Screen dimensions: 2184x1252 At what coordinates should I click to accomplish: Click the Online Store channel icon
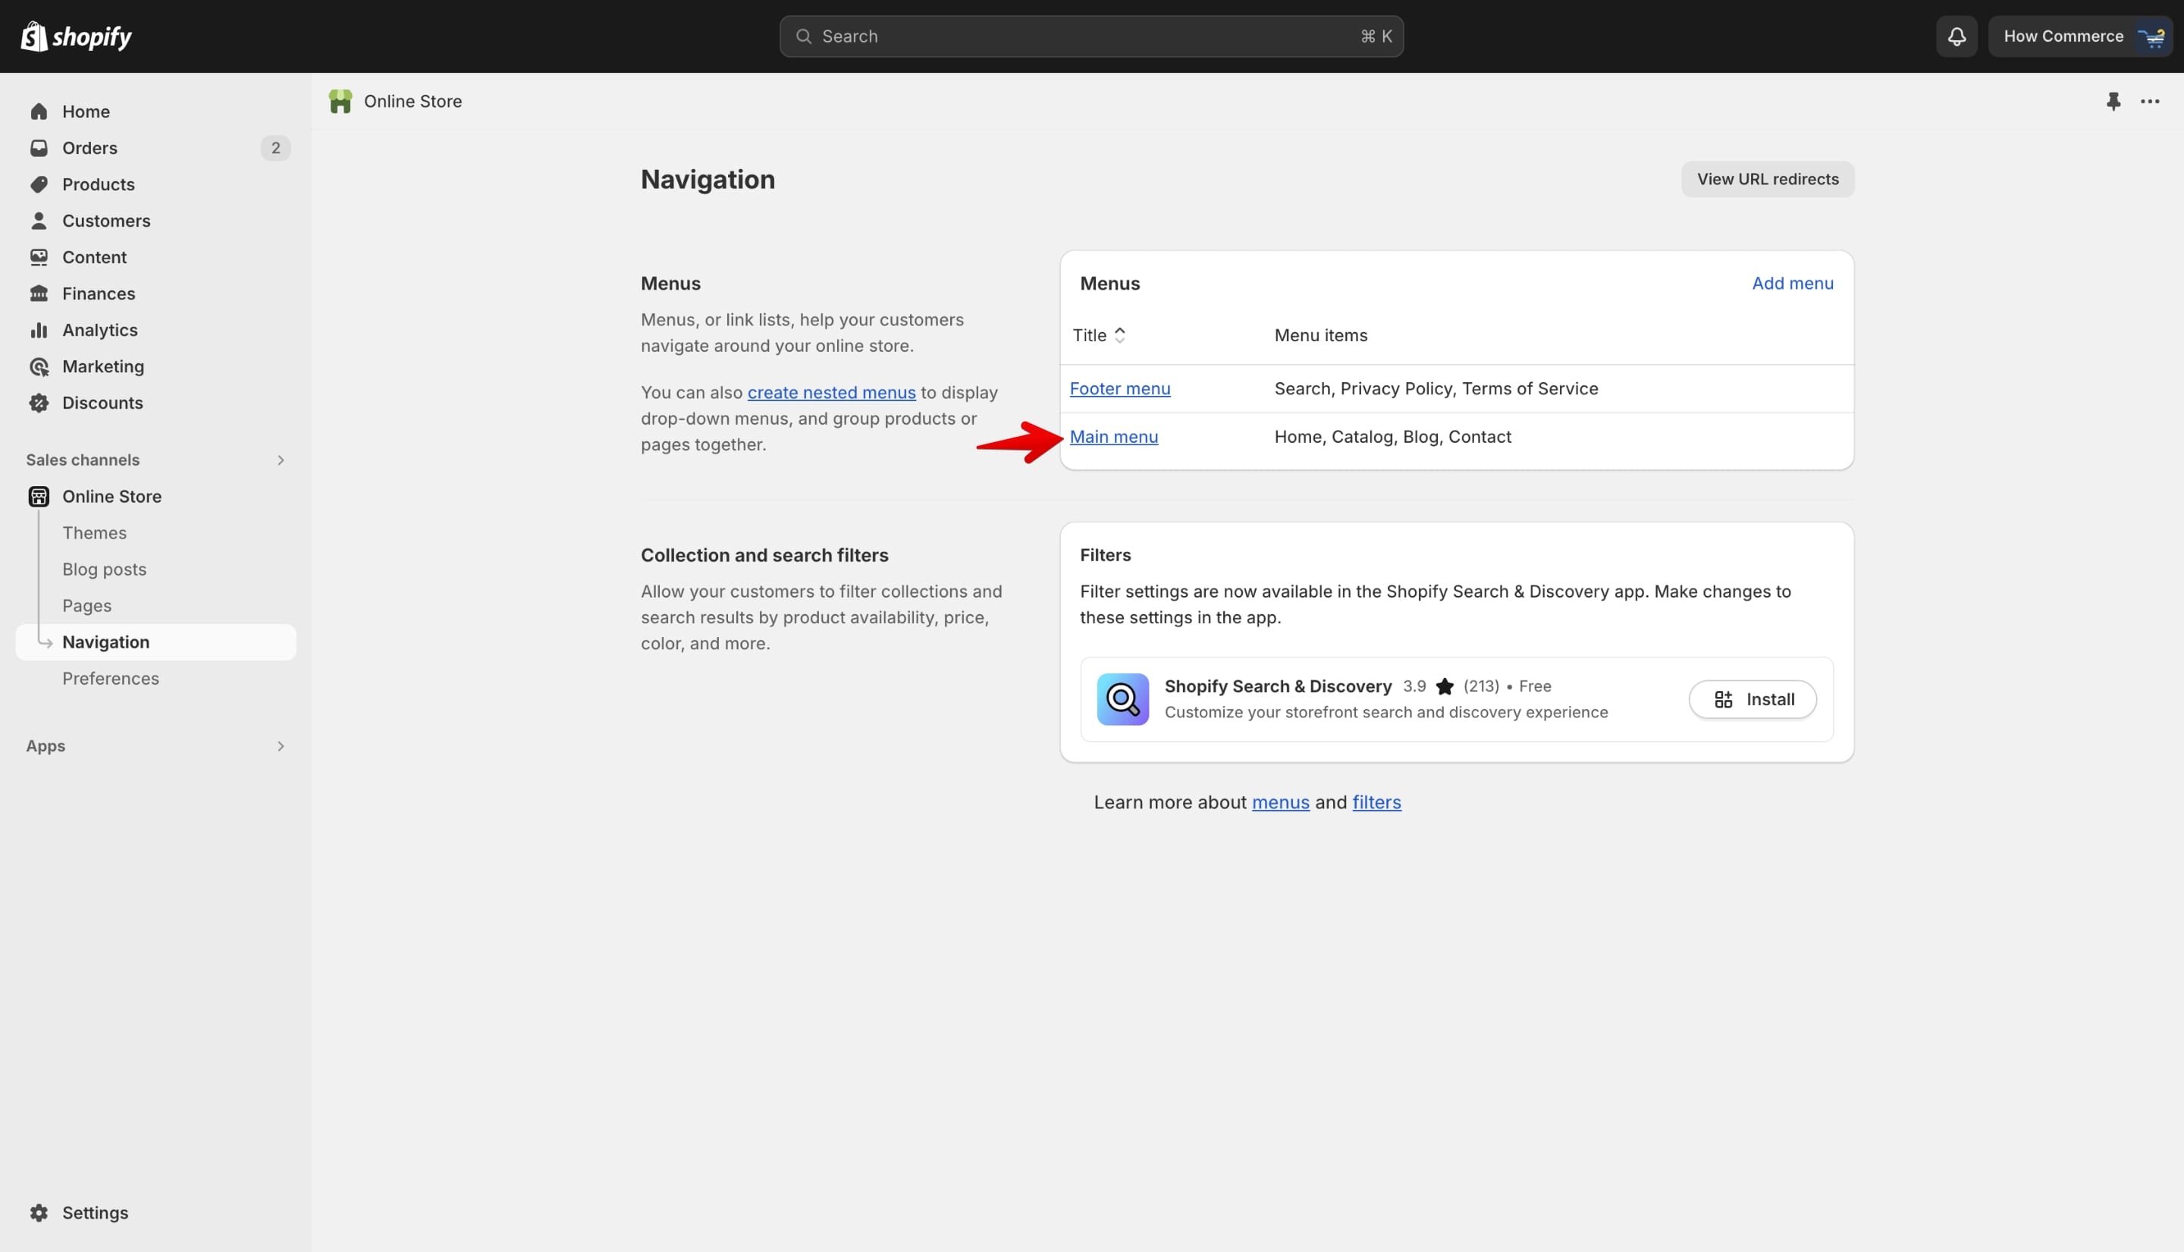click(39, 496)
